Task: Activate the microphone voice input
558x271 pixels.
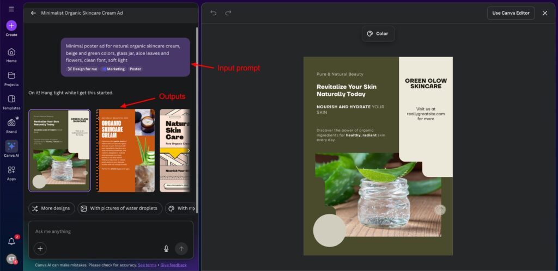Action: pyautogui.click(x=166, y=249)
